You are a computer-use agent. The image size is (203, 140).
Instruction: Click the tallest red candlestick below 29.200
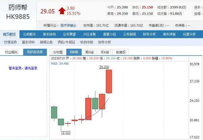[x=109, y=81]
